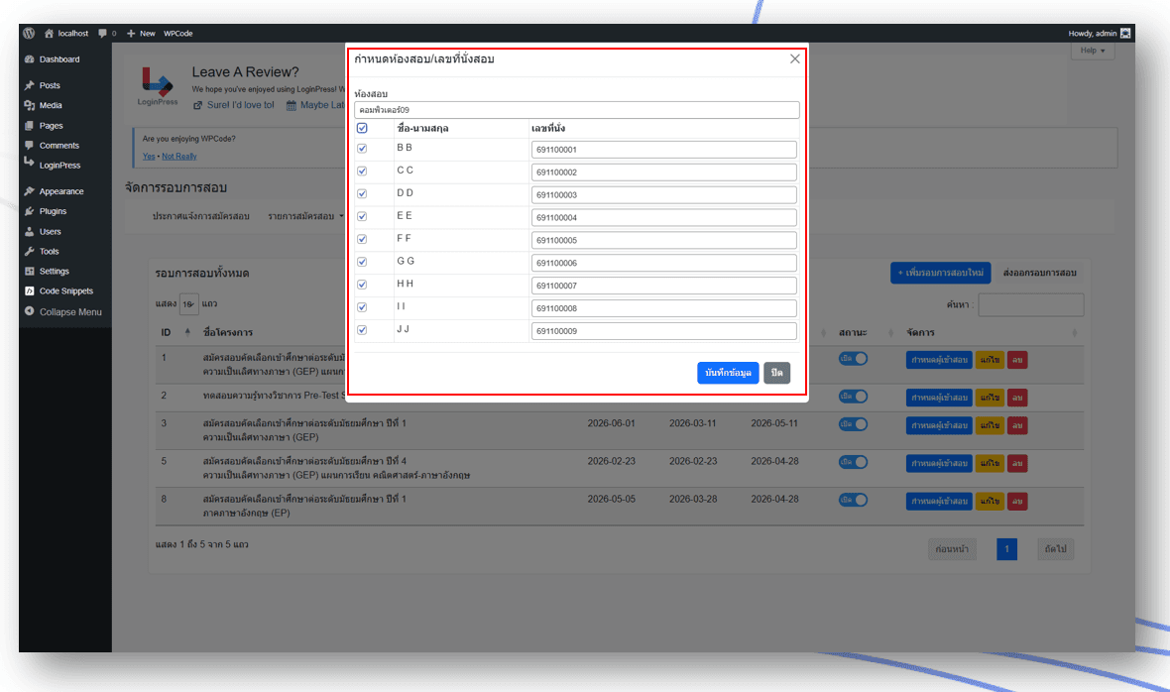Expand the Help dropdown at top right
Viewport: 1170px width, 692px height.
coord(1093,50)
